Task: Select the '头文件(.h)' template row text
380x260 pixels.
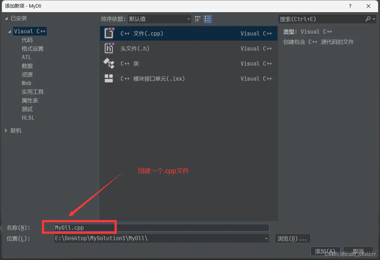Action: click(x=135, y=49)
